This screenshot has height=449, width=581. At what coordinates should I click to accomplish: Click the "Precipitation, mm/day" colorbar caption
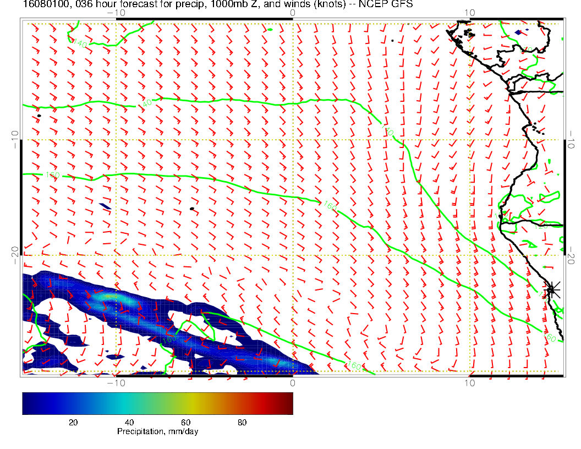tap(157, 432)
